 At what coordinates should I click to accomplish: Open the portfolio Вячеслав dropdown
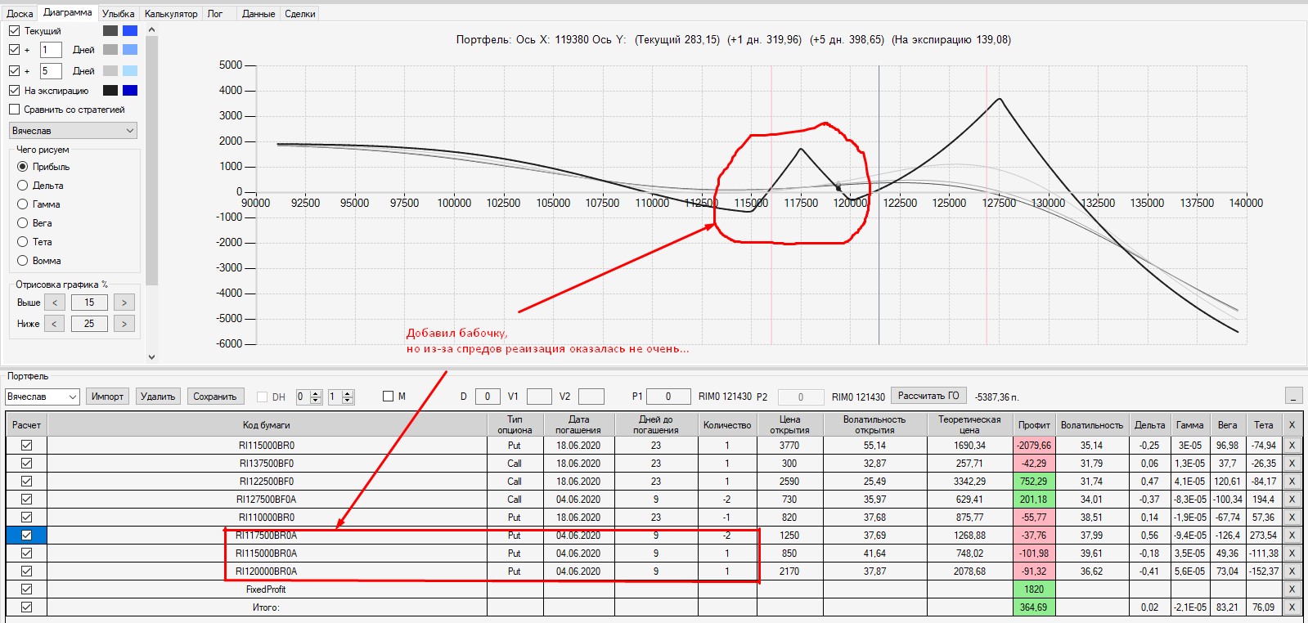pos(42,397)
